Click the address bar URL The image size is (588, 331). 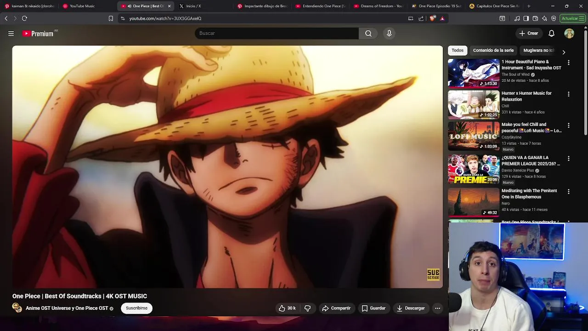[x=165, y=18]
